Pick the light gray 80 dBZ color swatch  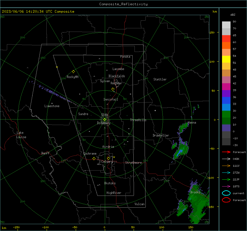click(226, 25)
